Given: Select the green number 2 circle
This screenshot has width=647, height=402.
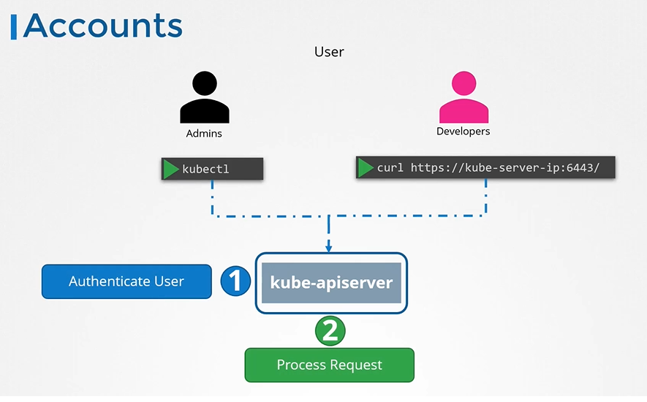Looking at the screenshot, I should (330, 331).
